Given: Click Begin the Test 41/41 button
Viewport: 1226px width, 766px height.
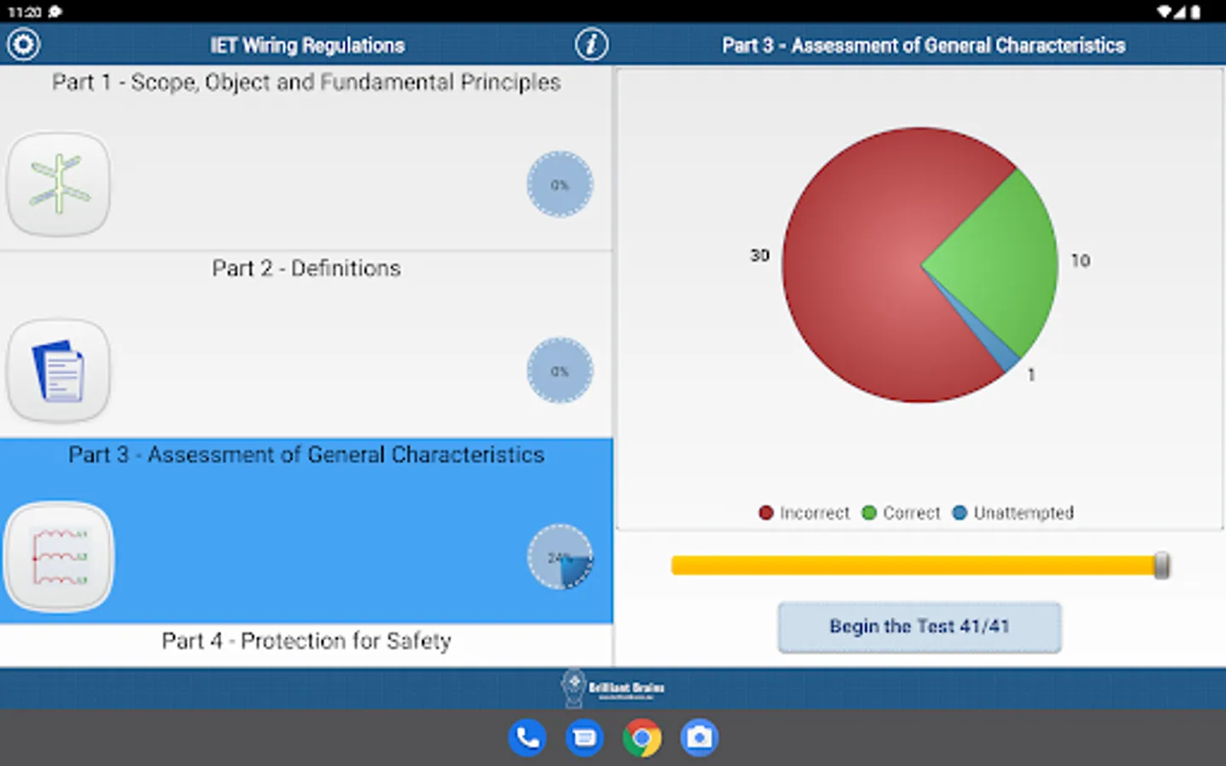Looking at the screenshot, I should 919,627.
